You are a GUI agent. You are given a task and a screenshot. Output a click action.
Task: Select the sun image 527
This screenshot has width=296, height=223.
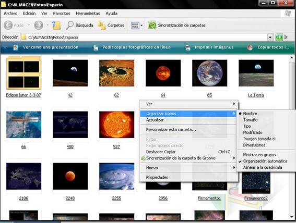click(116, 125)
